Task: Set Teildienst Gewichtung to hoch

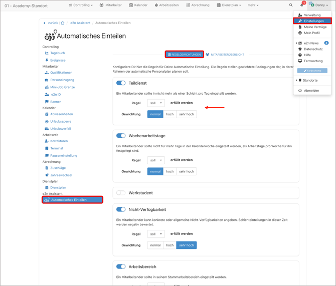Action: coord(170,114)
